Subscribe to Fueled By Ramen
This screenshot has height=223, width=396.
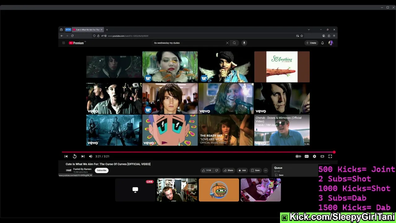pyautogui.click(x=101, y=170)
